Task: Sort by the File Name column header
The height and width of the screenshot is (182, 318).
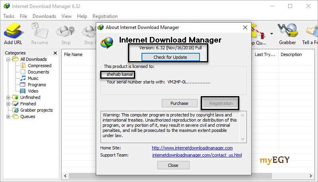Action: 73,54
